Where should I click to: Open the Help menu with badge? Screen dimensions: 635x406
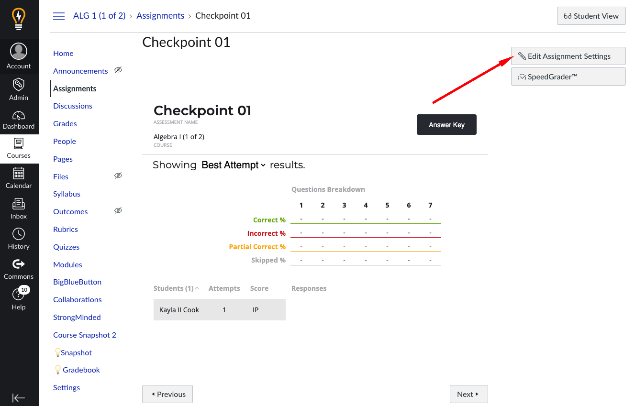[19, 299]
